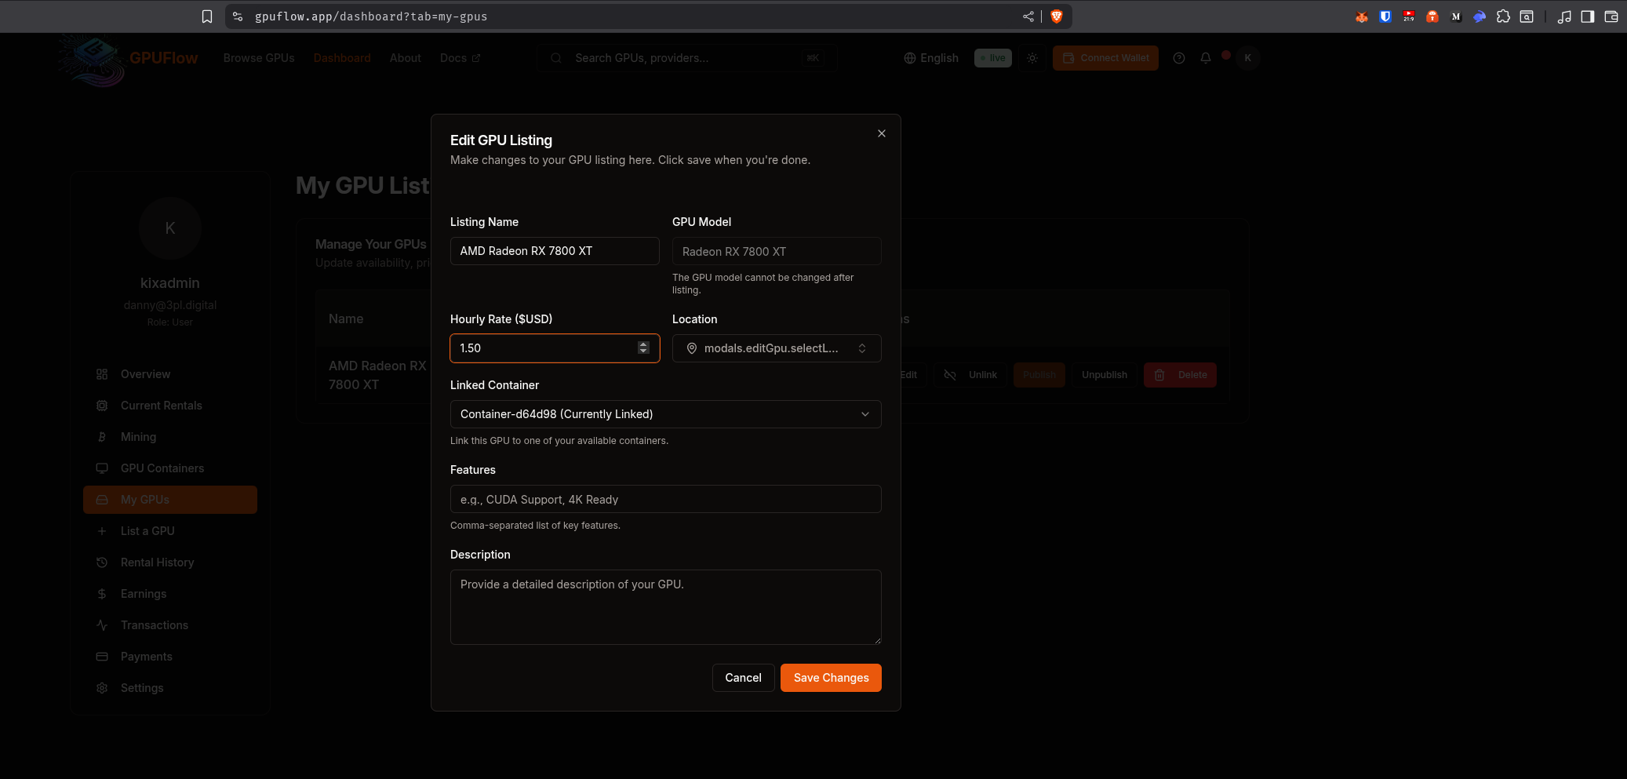Select My GPUs in sidebar
The width and height of the screenshot is (1627, 779).
[x=170, y=500]
